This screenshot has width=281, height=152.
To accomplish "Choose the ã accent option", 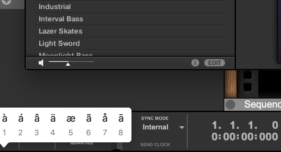I will tap(89, 119).
